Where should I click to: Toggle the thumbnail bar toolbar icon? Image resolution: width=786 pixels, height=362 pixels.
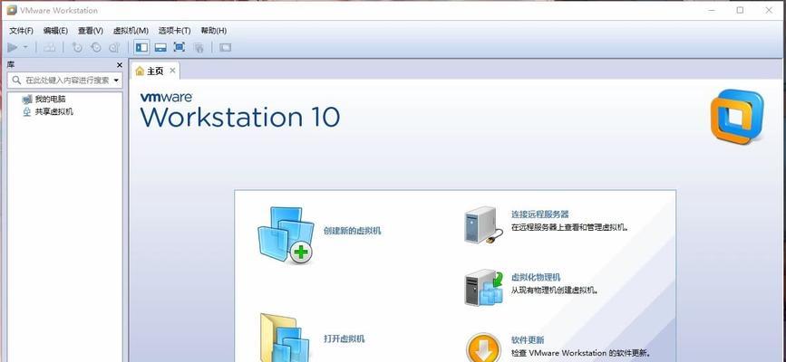click(160, 48)
